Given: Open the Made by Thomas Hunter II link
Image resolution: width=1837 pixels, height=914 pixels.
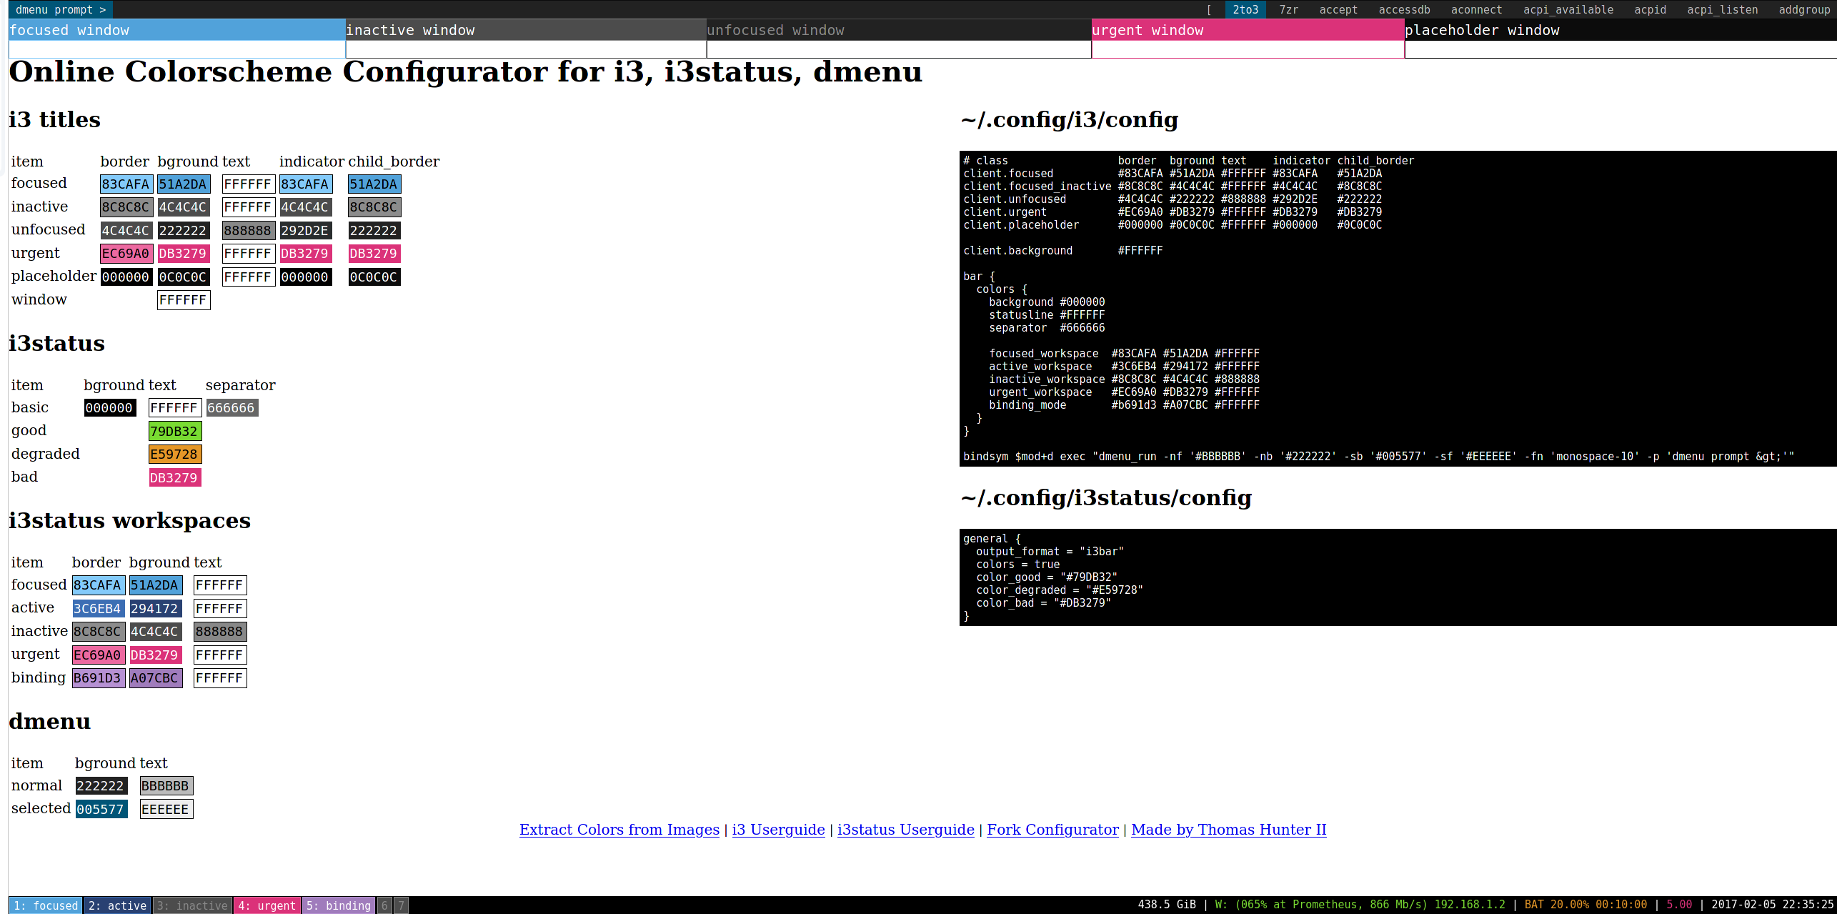Looking at the screenshot, I should (x=1229, y=830).
